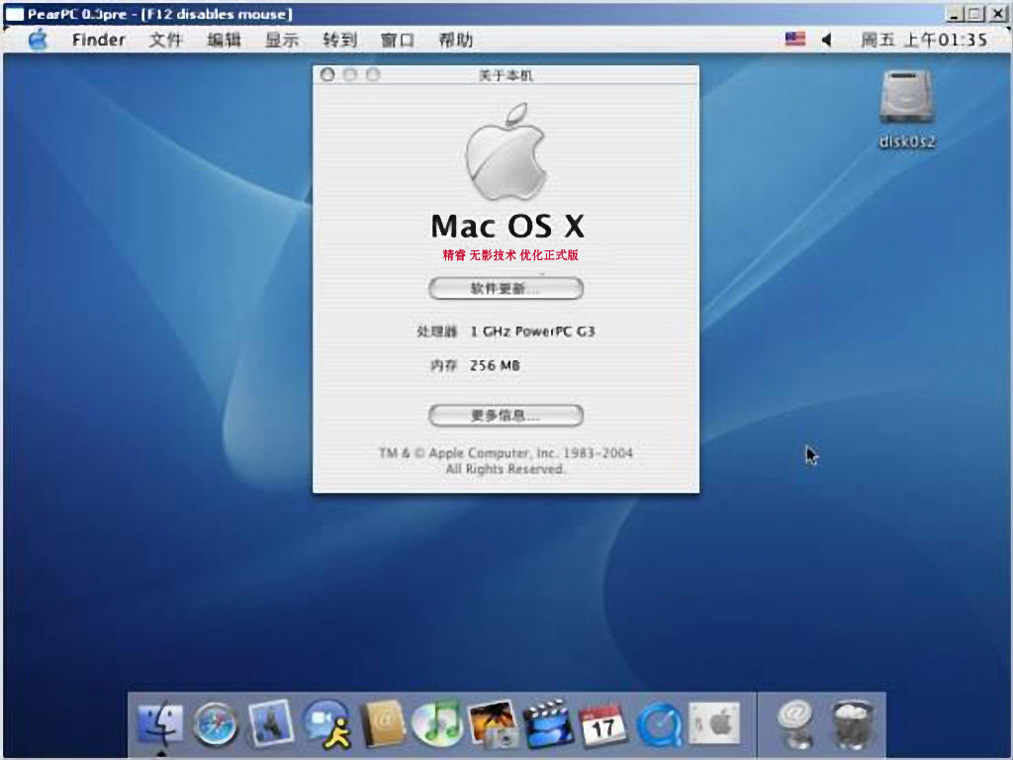Open the Apple menu
Image resolution: width=1013 pixels, height=760 pixels.
coord(38,40)
